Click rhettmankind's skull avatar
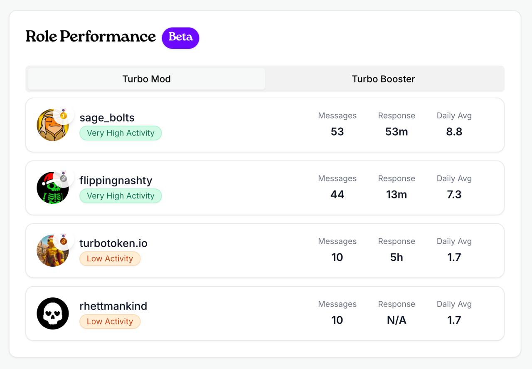The image size is (532, 369). [x=53, y=313]
